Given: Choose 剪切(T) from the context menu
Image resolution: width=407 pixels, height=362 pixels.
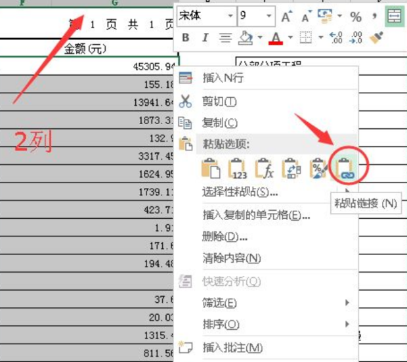Looking at the screenshot, I should point(220,101).
